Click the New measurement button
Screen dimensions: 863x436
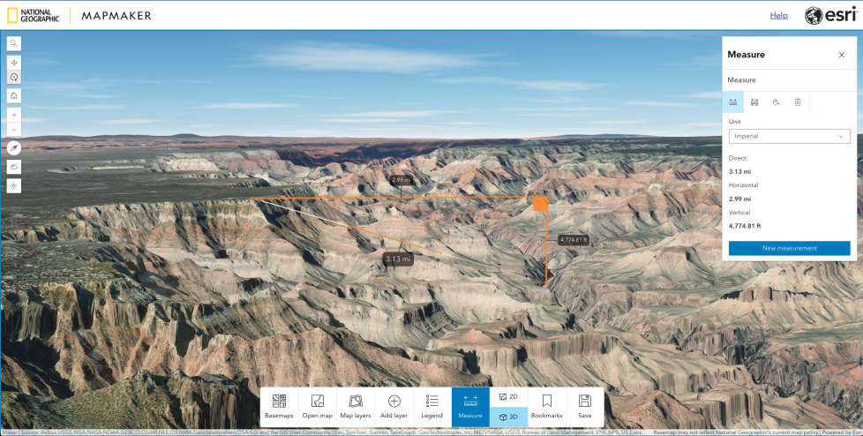click(x=789, y=248)
